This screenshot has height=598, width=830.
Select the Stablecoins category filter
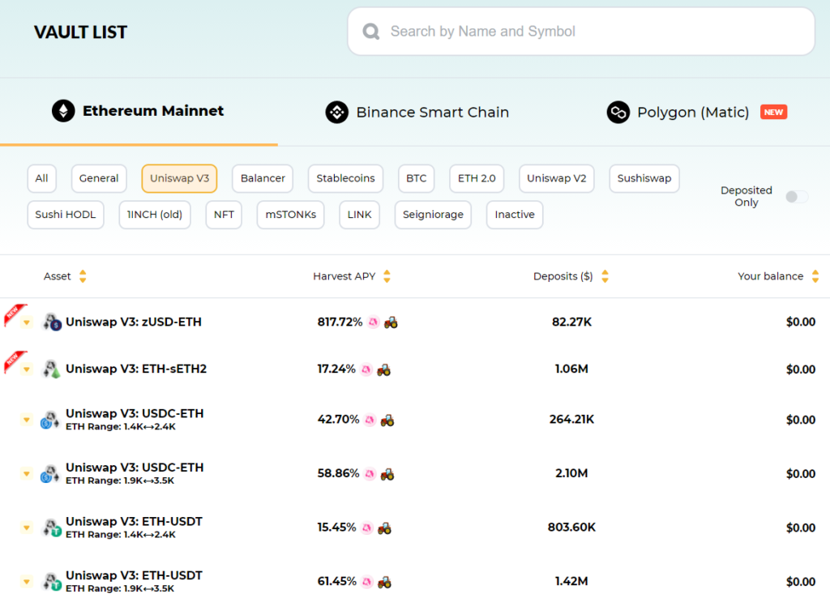345,178
